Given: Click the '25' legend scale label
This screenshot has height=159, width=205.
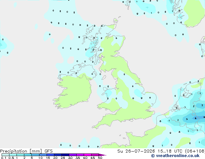Looking at the screenshot, I should pos(63,158).
